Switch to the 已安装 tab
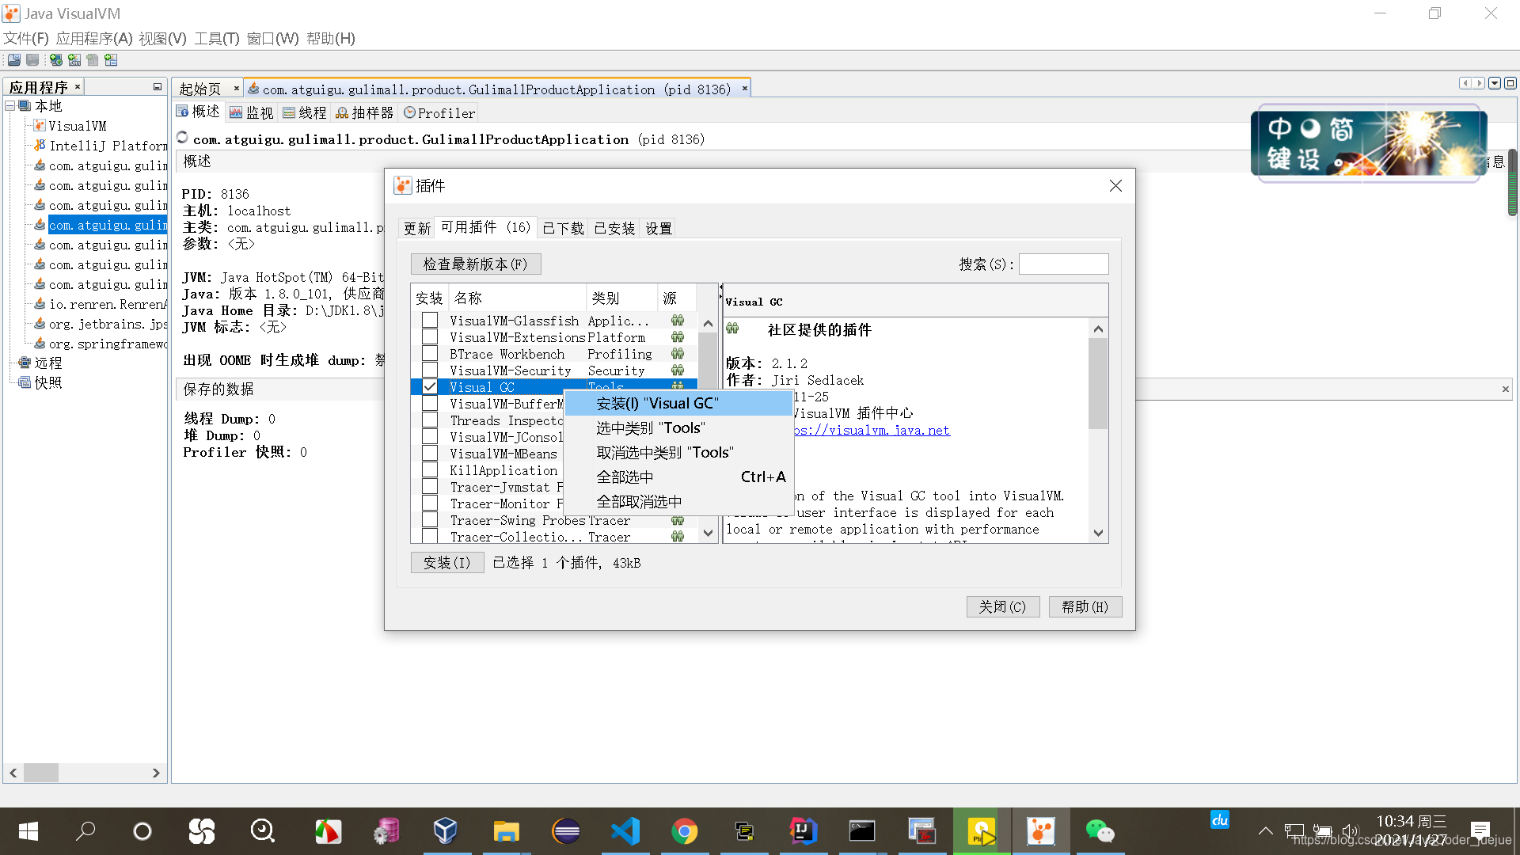 pos(614,229)
